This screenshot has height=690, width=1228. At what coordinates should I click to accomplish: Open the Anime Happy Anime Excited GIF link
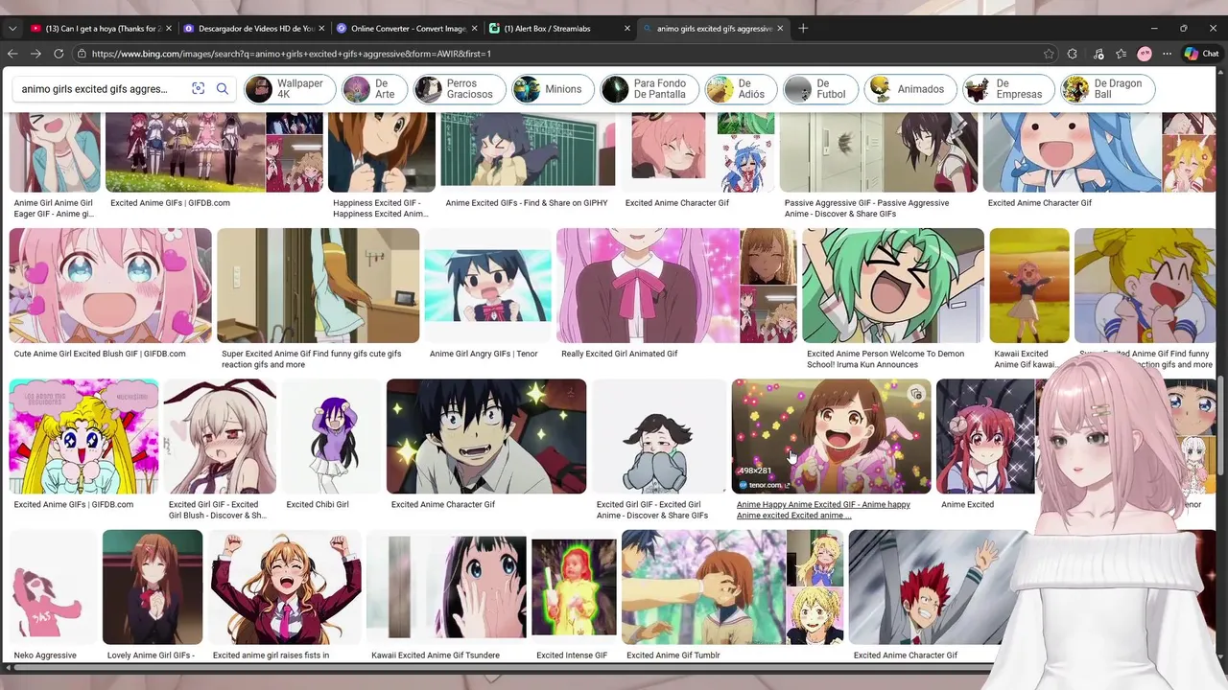tap(823, 510)
